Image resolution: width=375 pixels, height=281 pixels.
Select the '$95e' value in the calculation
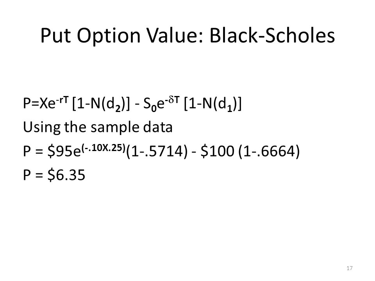pyautogui.click(x=64, y=151)
